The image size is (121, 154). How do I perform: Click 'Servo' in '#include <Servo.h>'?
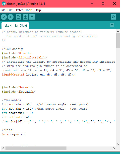click(23, 87)
